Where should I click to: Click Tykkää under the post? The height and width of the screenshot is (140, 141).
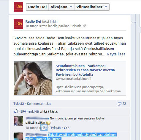pos(19,104)
